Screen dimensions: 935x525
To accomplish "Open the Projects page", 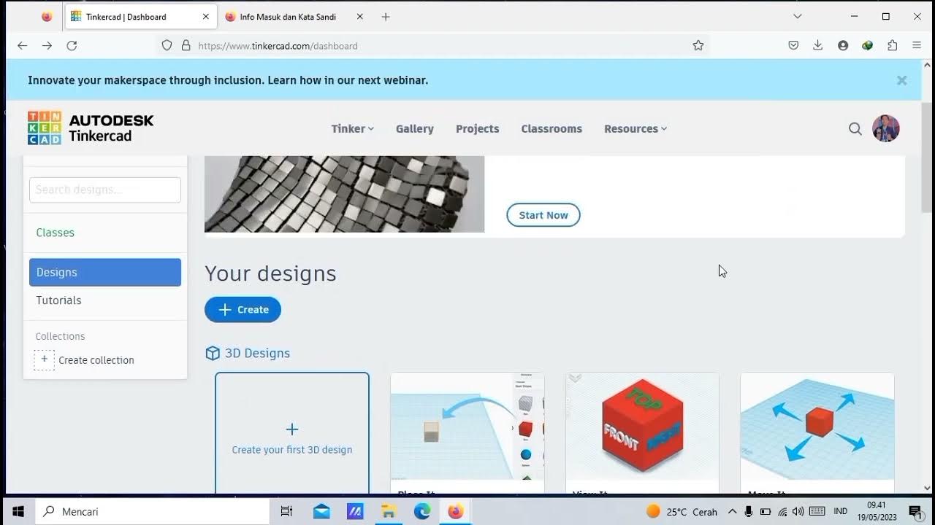I will [478, 128].
